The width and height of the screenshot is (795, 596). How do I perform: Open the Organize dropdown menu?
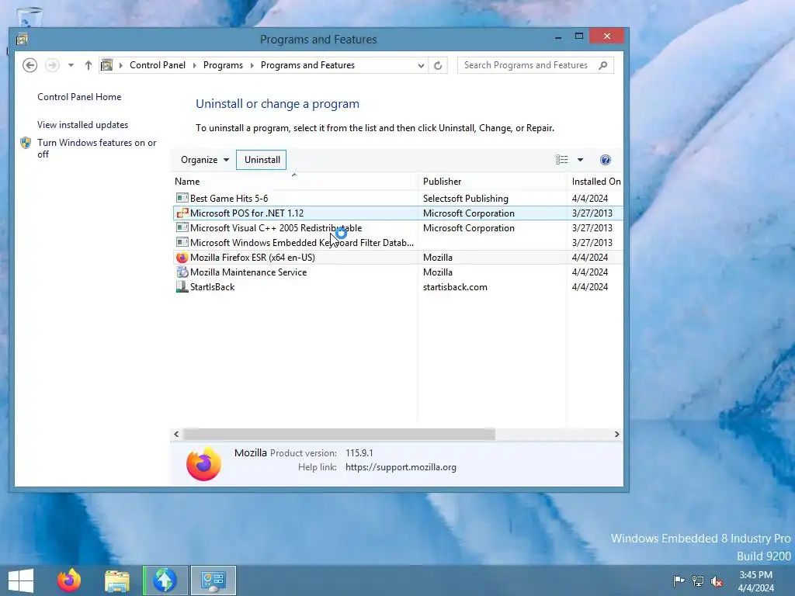204,160
